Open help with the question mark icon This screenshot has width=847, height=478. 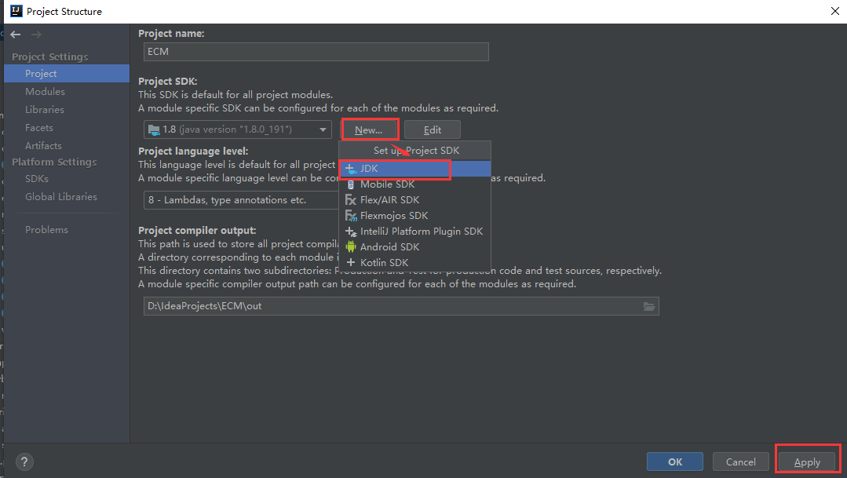tap(24, 462)
